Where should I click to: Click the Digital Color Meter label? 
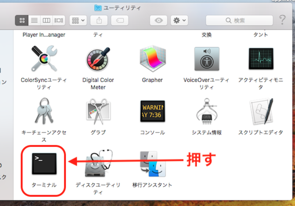coord(98,84)
